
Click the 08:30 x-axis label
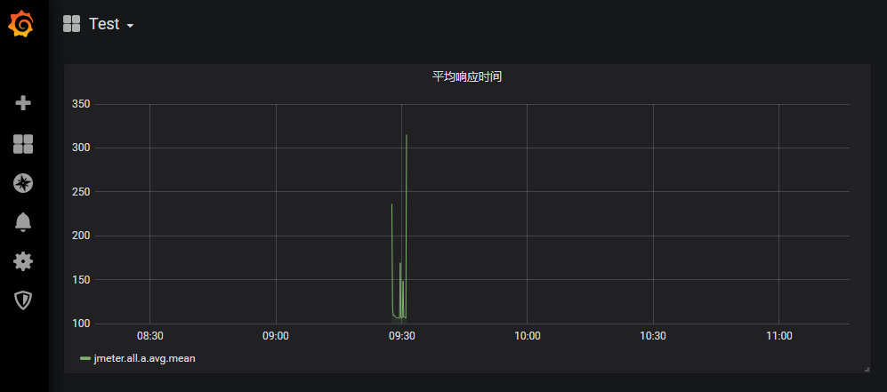click(x=149, y=336)
